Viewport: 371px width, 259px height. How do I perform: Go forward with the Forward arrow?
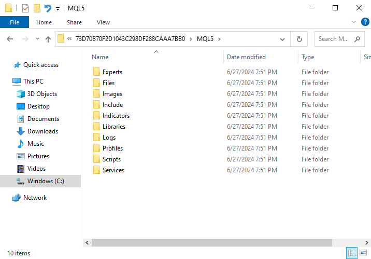[25, 39]
